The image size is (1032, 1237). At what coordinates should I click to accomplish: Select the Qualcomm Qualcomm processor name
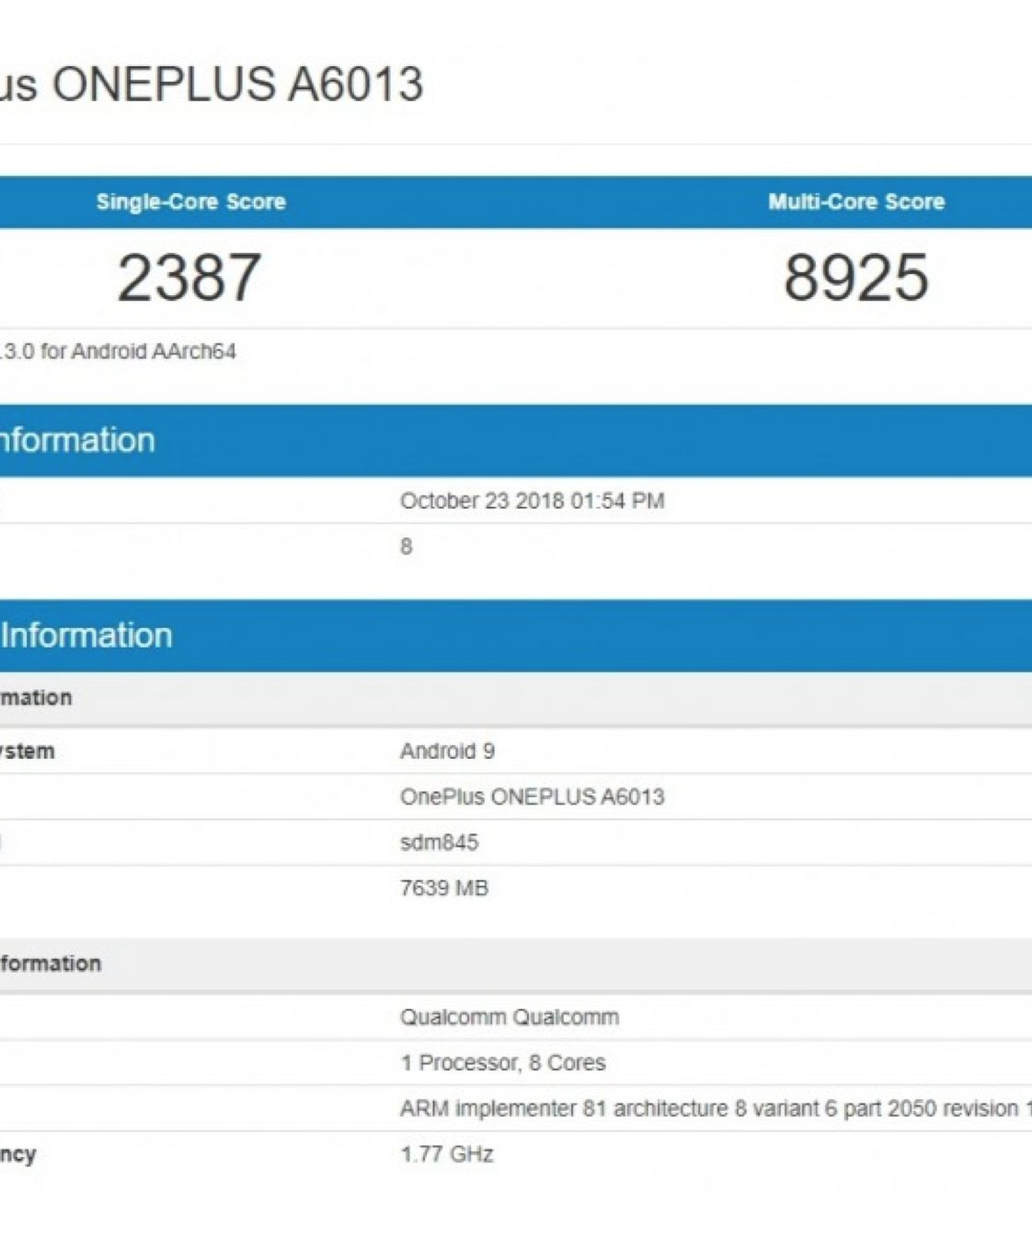point(509,1017)
